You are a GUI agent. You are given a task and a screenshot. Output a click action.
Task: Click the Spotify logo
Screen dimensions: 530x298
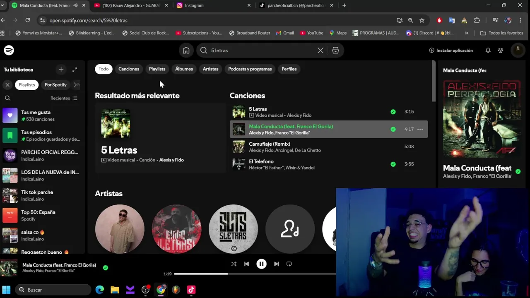click(9, 50)
